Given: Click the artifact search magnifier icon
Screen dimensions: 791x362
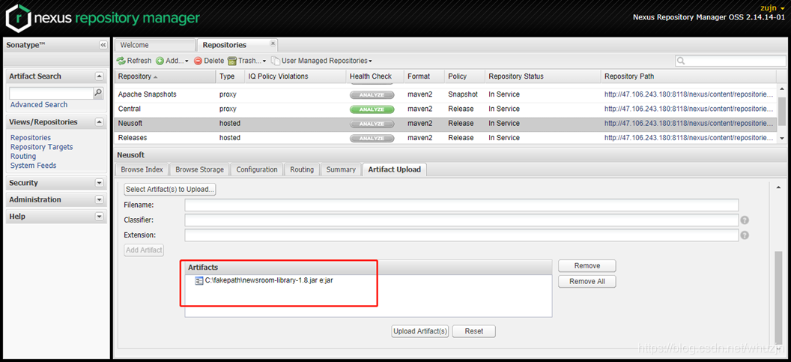Looking at the screenshot, I should 98,93.
